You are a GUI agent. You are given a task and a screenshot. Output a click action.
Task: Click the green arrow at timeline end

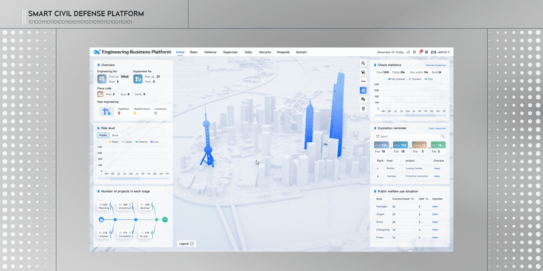165,220
